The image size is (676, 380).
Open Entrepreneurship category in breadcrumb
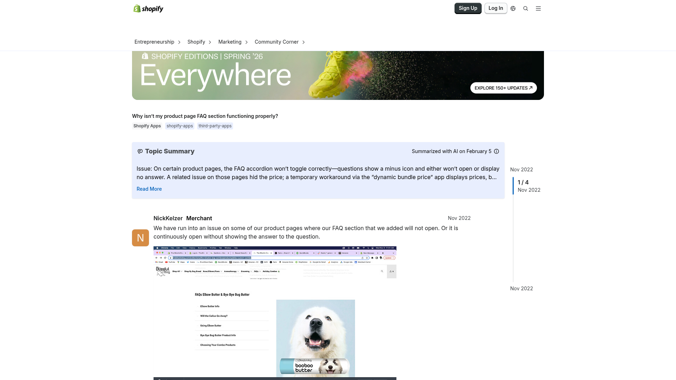click(x=154, y=42)
